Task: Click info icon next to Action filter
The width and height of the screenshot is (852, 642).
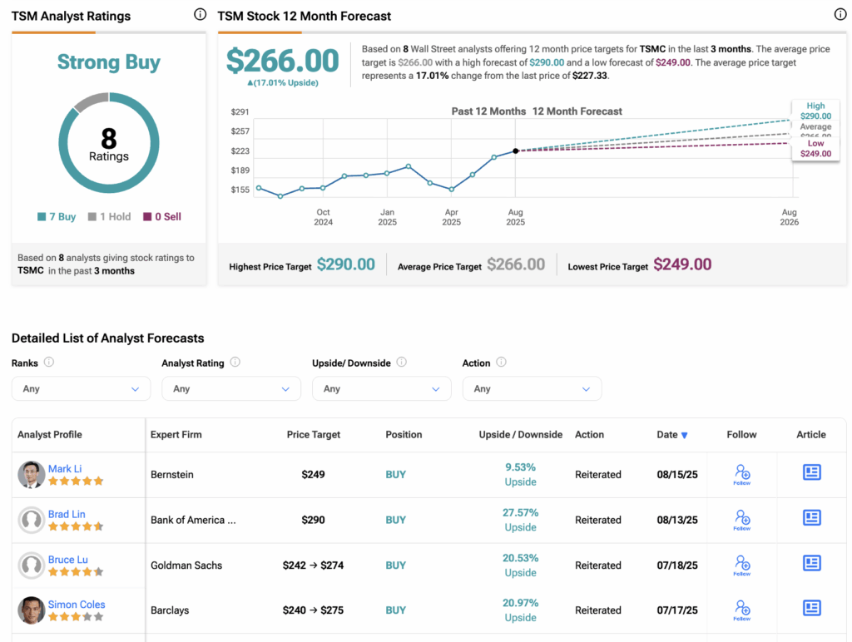Action: click(501, 363)
